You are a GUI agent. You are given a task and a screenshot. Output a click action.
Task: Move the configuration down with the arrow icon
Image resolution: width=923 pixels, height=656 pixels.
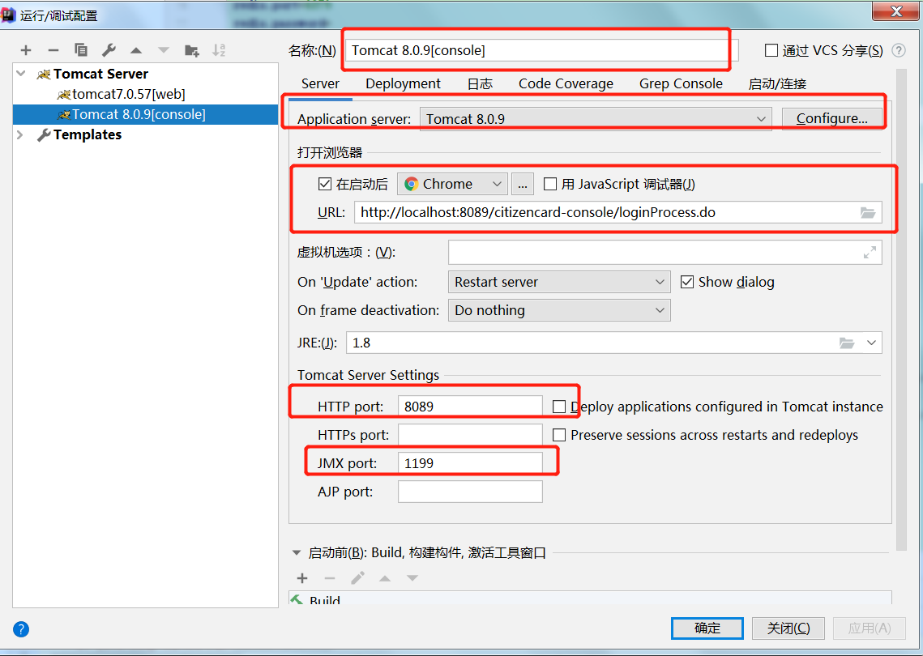point(164,50)
